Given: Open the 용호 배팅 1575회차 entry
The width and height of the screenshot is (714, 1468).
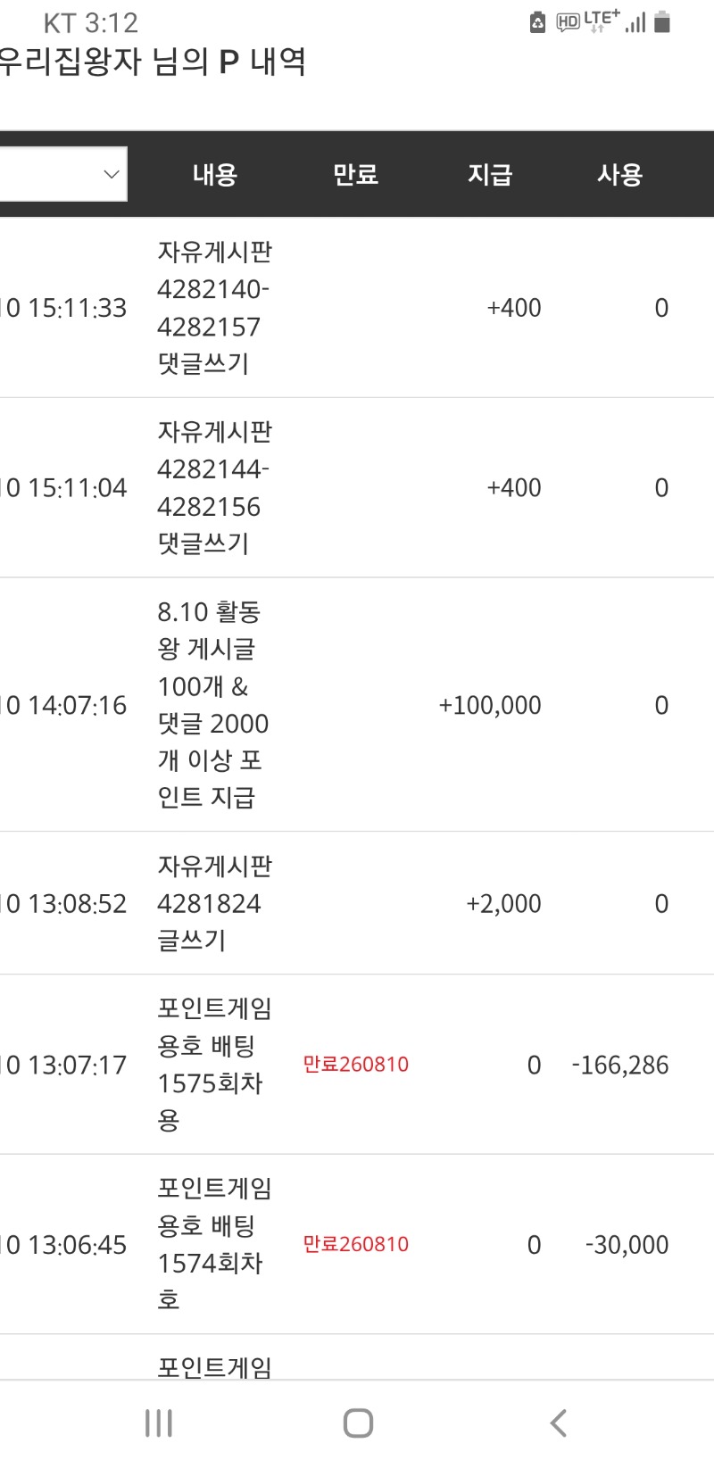Looking at the screenshot, I should pyautogui.click(x=214, y=1065).
